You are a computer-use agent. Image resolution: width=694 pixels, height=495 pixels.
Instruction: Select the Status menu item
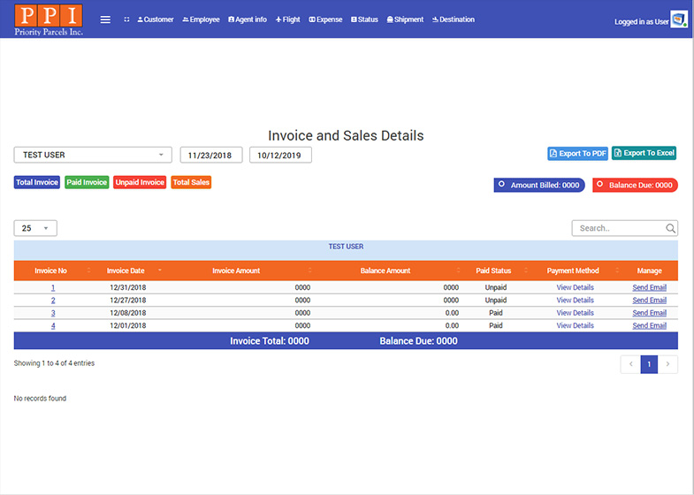pyautogui.click(x=364, y=19)
